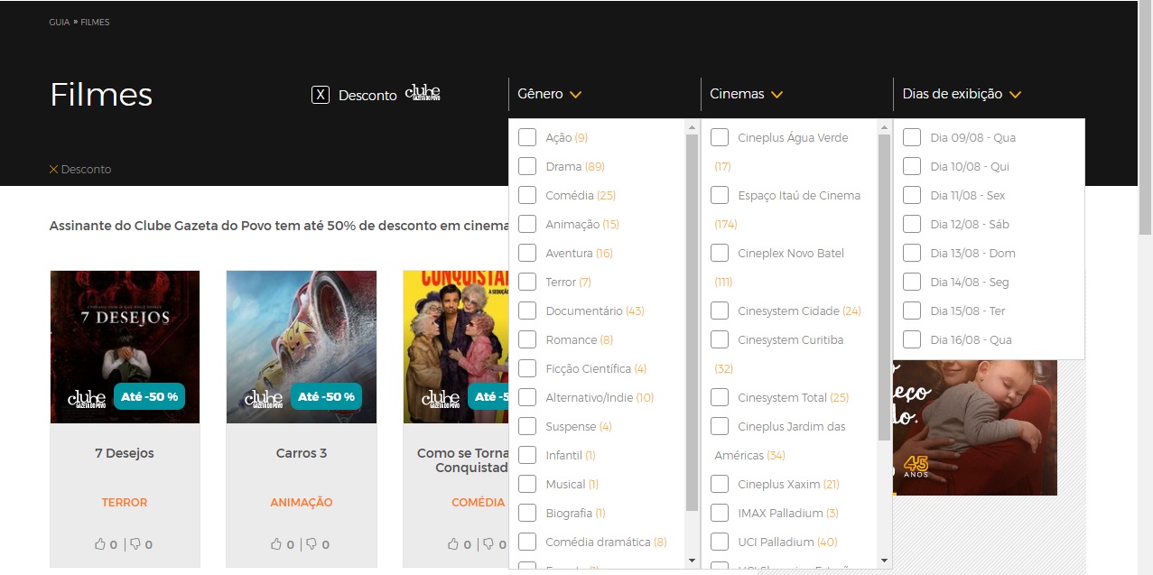Image resolution: width=1153 pixels, height=575 pixels.
Task: Select Dia 10/08 - Qui checkbox
Action: (912, 166)
